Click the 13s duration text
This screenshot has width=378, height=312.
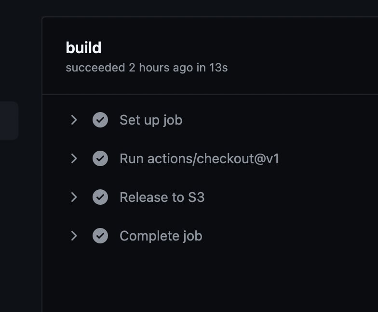click(218, 68)
